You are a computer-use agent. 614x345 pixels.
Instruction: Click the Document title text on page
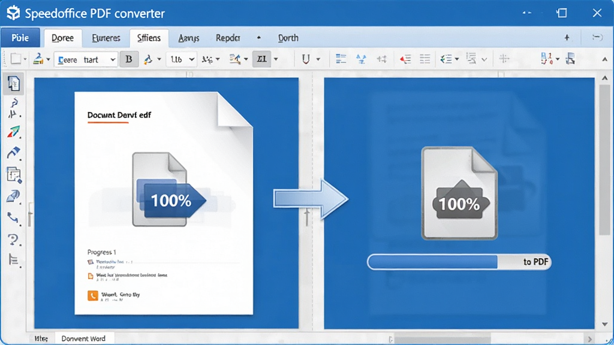pyautogui.click(x=119, y=115)
